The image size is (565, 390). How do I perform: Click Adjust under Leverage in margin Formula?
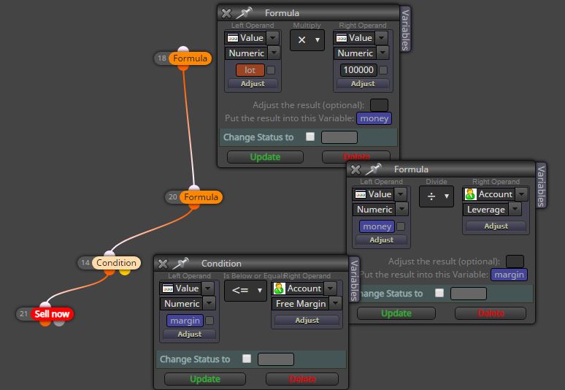496,226
